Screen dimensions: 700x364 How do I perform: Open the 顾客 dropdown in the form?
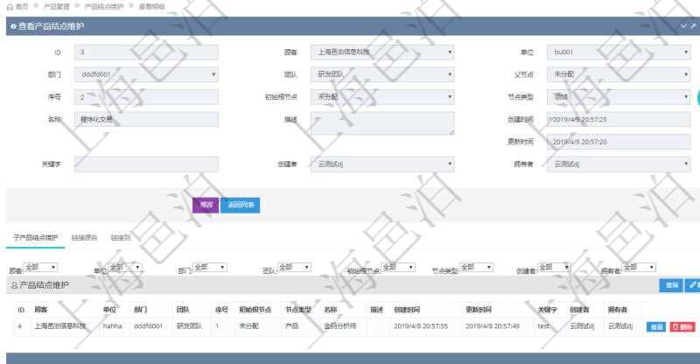click(382, 52)
